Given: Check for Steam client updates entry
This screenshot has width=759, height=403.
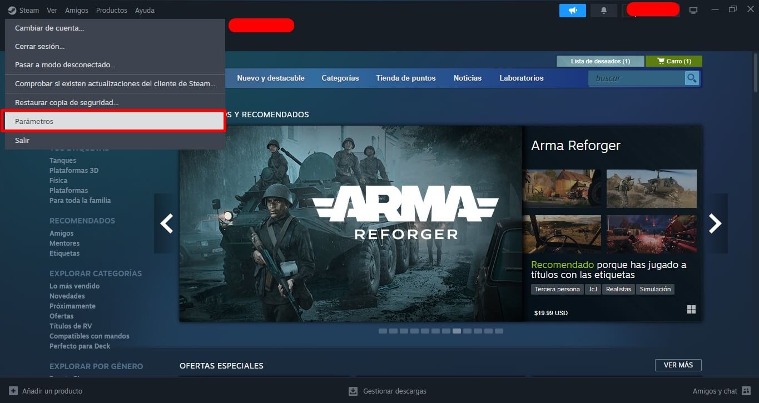Looking at the screenshot, I should (x=115, y=83).
